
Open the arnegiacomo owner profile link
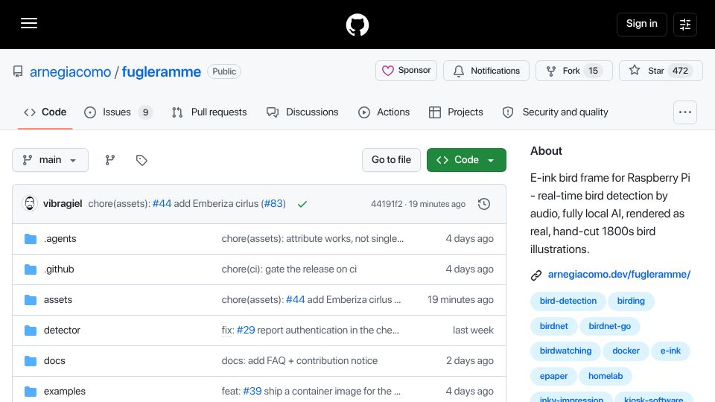70,72
